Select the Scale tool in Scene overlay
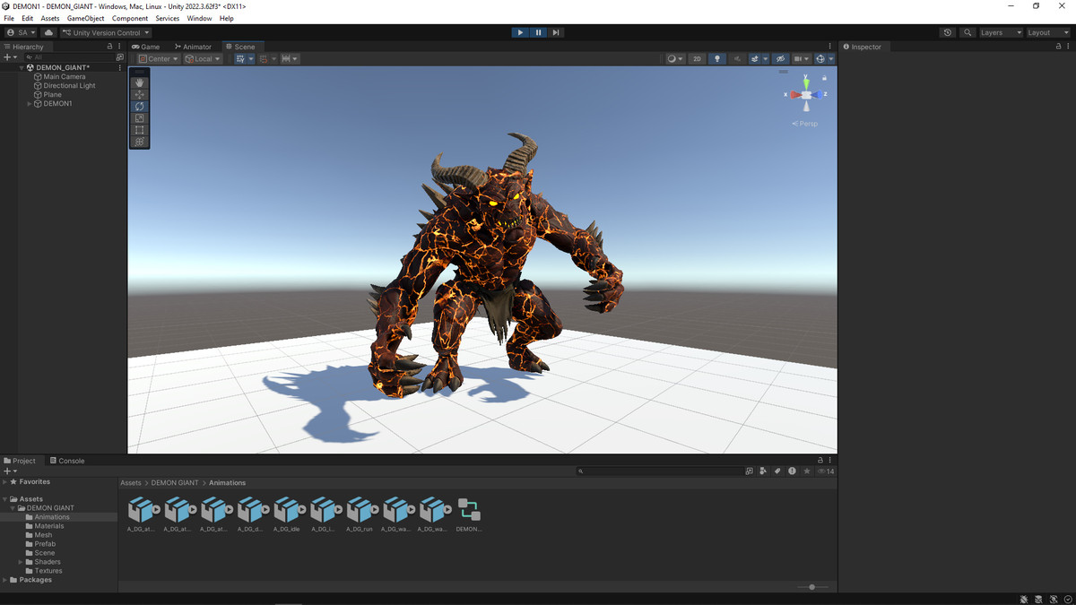1076x605 pixels. (139, 118)
